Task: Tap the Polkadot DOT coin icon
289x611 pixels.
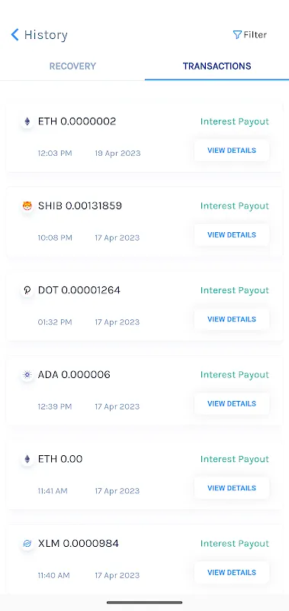Action: point(27,290)
